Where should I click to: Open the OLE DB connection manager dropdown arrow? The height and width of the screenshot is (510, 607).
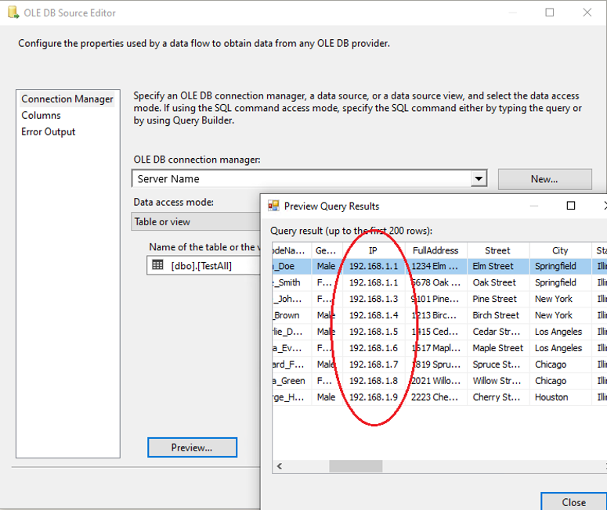(479, 178)
